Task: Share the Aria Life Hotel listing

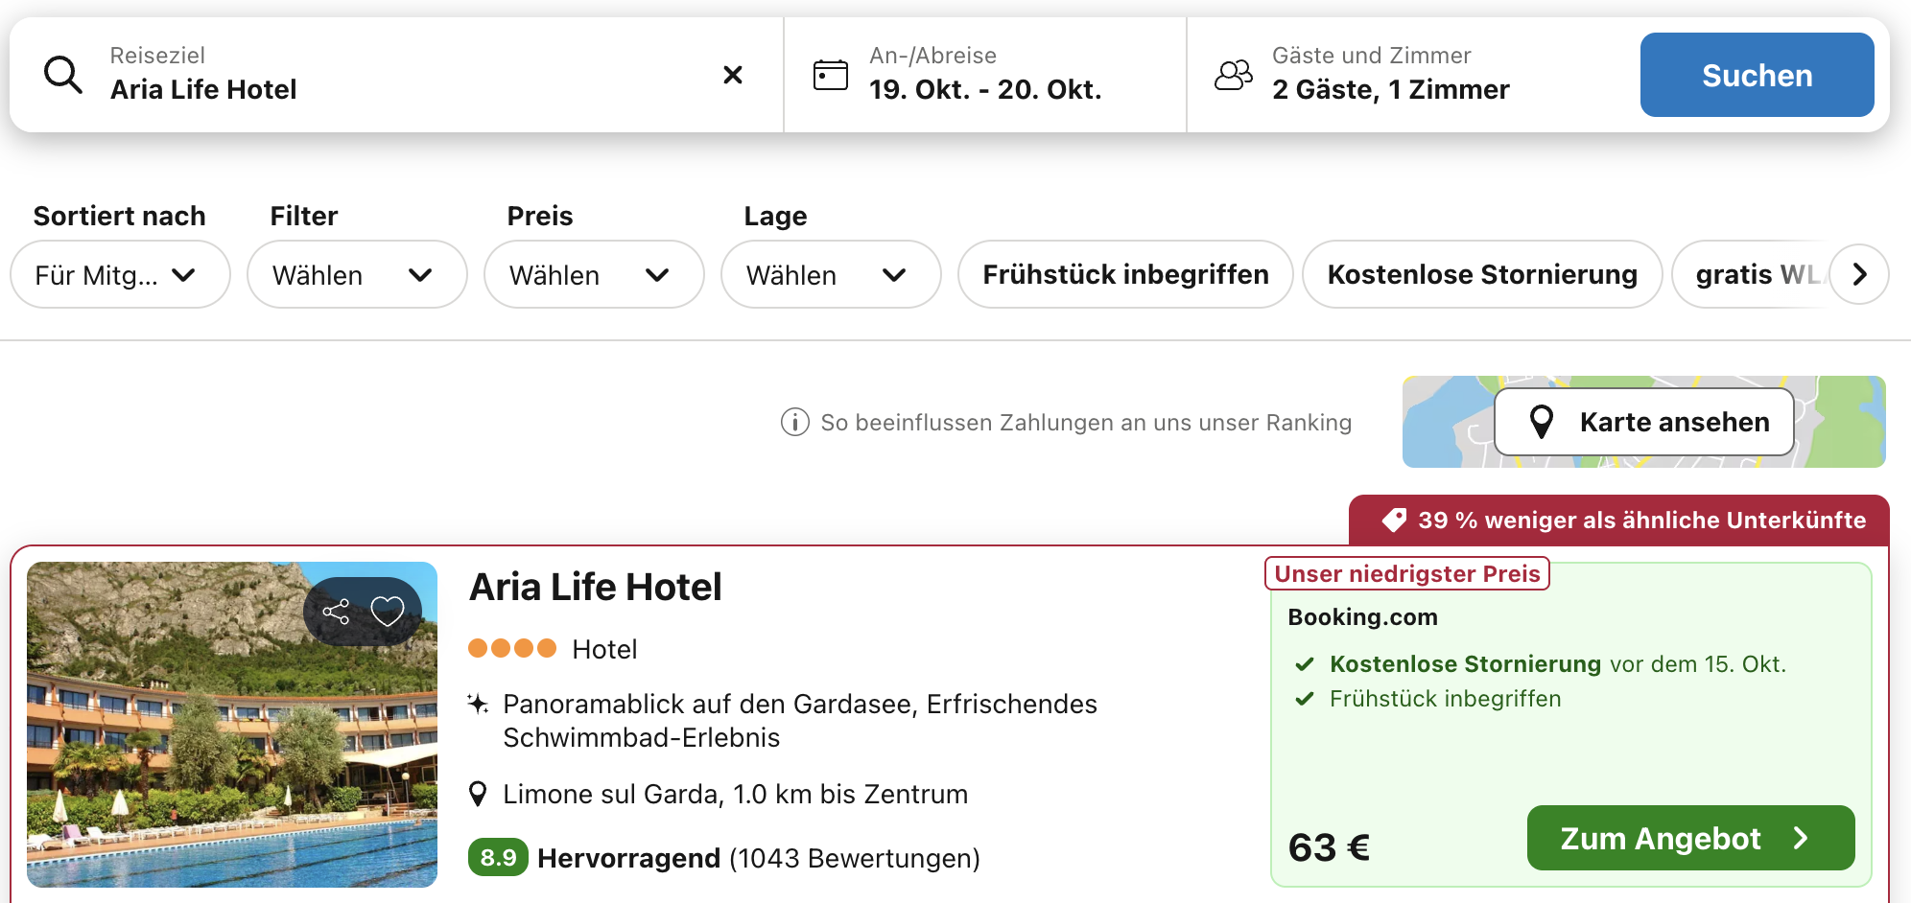Action: 336,612
